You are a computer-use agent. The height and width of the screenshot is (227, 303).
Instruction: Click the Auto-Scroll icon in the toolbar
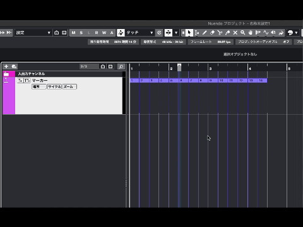169,33
